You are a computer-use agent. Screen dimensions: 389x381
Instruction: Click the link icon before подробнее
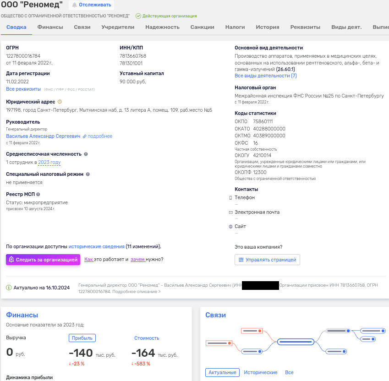(85, 136)
